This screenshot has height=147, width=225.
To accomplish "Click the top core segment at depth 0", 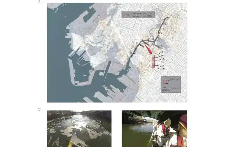I will 153,56.
